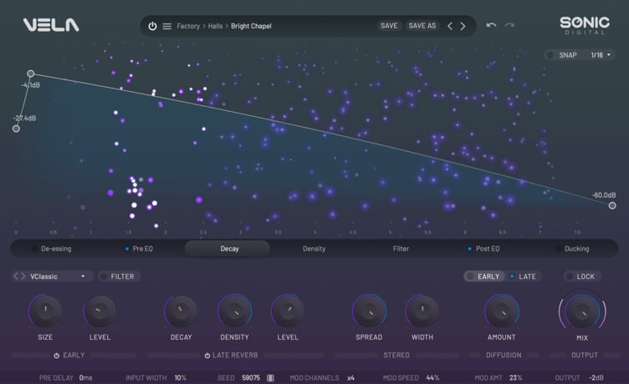The image size is (629, 384).
Task: Select previous algorithm arrow beside VClassic
Action: tap(16, 276)
